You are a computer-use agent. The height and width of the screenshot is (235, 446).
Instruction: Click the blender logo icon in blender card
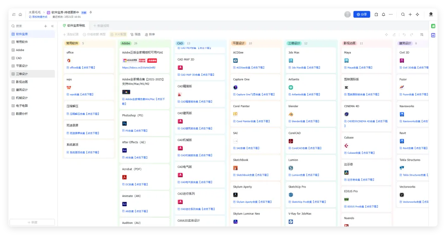click(x=291, y=114)
